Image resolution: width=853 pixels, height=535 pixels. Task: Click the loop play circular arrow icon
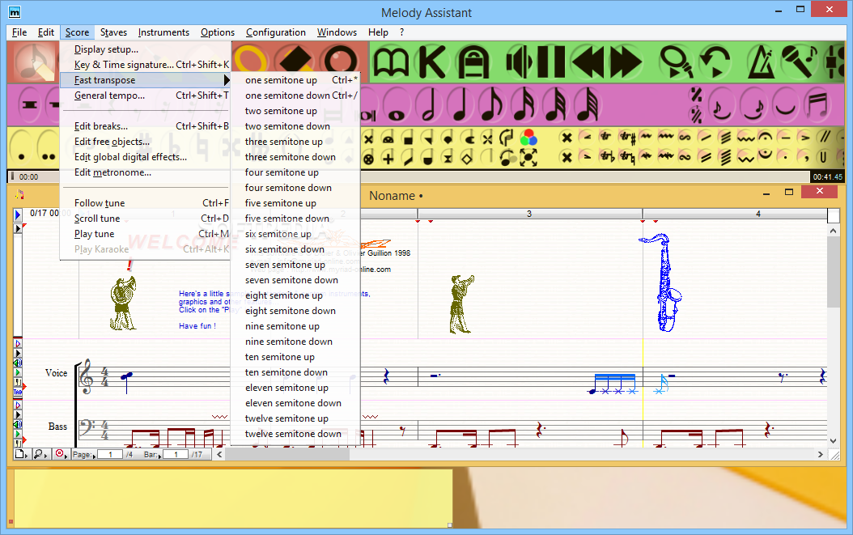(715, 62)
